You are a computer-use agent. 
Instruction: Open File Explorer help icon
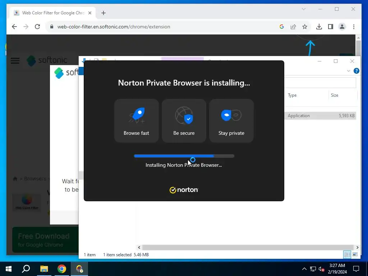coord(356,71)
